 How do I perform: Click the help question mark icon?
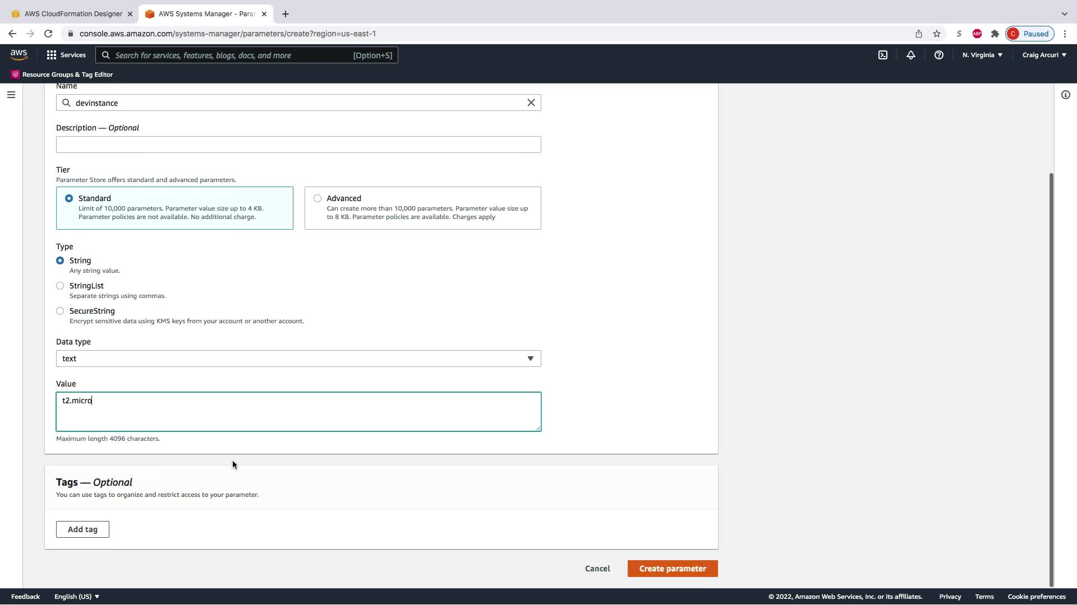[x=938, y=55]
